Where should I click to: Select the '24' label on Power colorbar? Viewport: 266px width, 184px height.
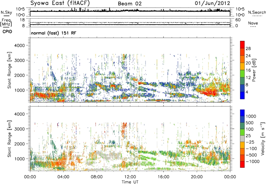tap(248, 56)
